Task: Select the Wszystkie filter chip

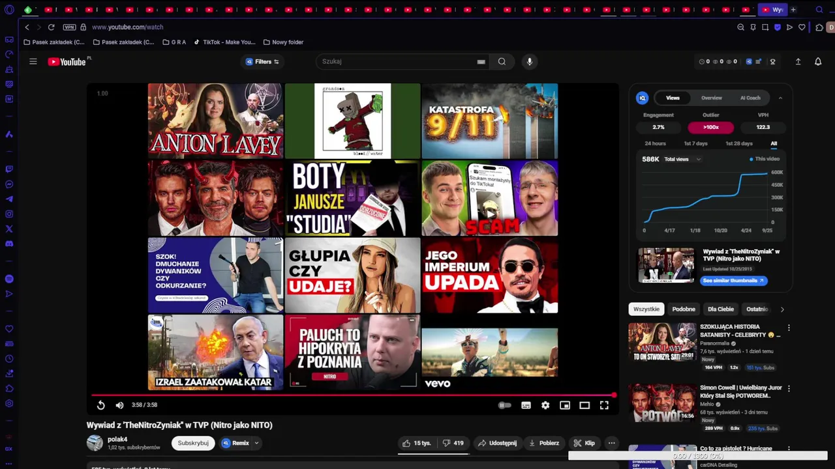Action: (646, 309)
